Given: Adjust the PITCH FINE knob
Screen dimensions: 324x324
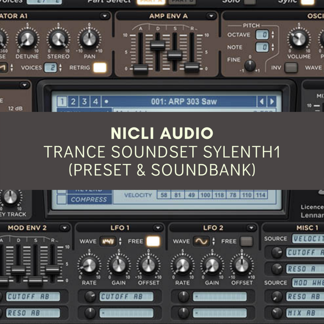Looking at the screenshot, I should [x=250, y=65].
